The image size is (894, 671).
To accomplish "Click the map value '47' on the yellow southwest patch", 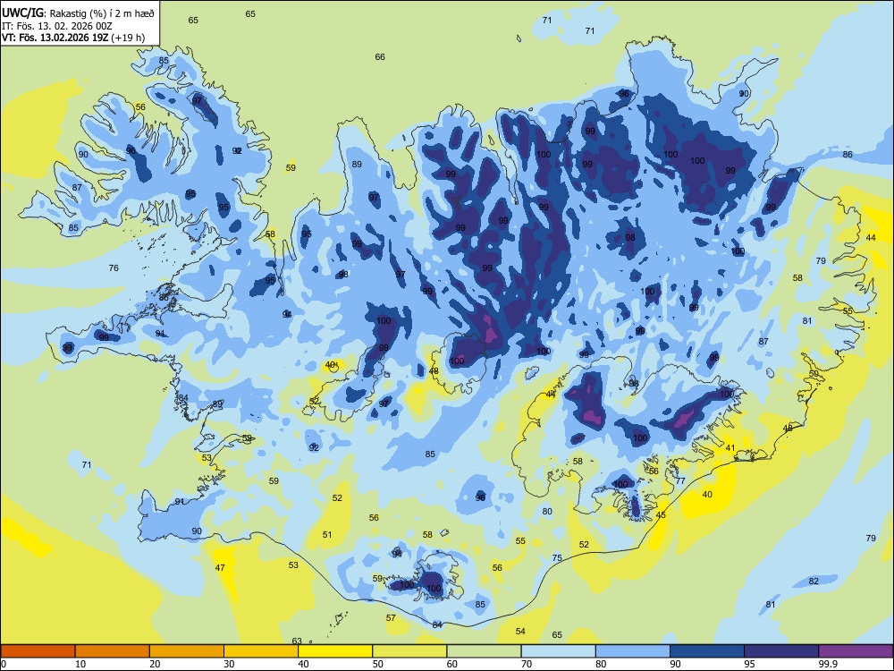I will point(220,567).
